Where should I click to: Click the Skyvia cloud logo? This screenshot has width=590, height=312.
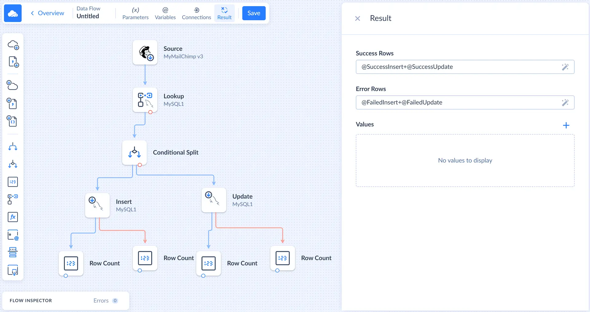coord(13,13)
